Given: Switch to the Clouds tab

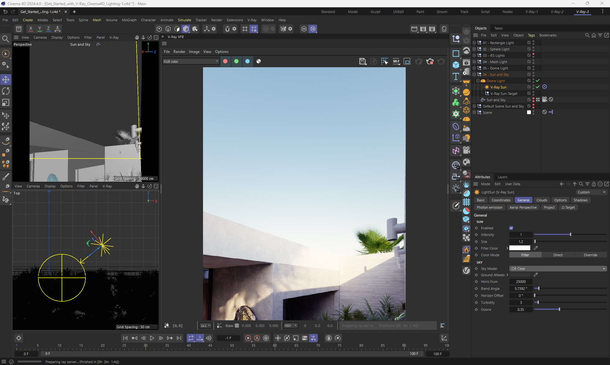Looking at the screenshot, I should [541, 200].
